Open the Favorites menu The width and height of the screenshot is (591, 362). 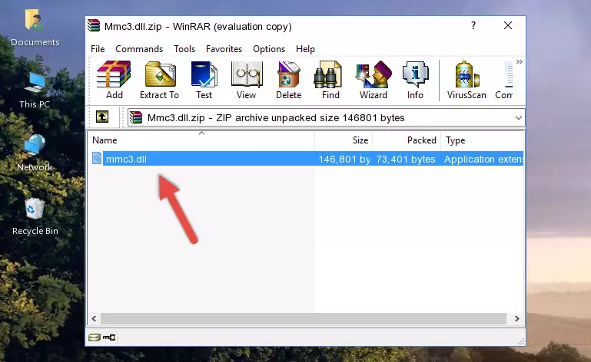224,49
